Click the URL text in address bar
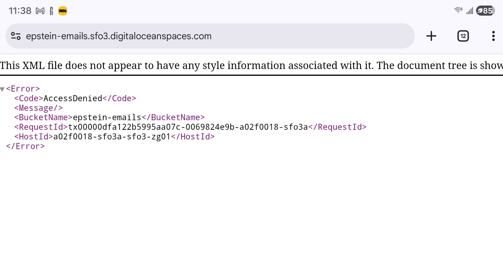503x255 pixels. 119,36
